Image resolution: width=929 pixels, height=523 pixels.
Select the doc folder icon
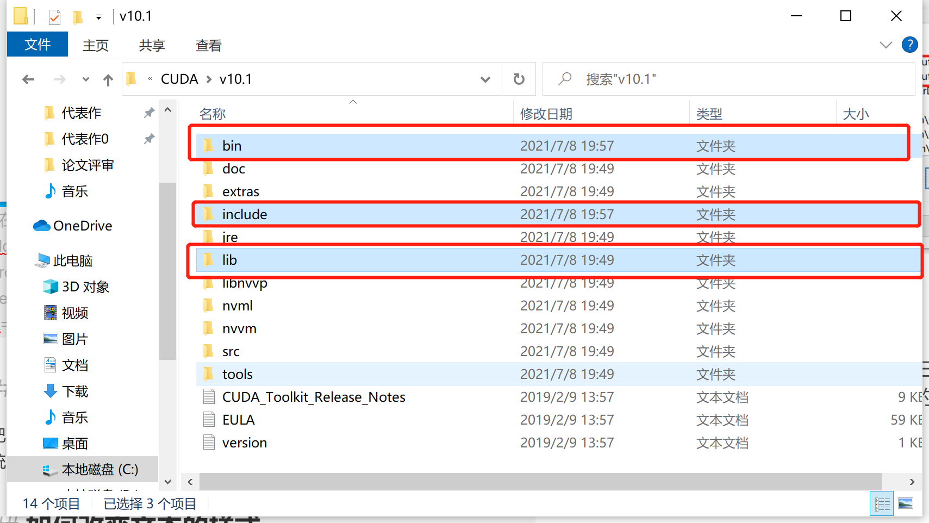(x=208, y=169)
